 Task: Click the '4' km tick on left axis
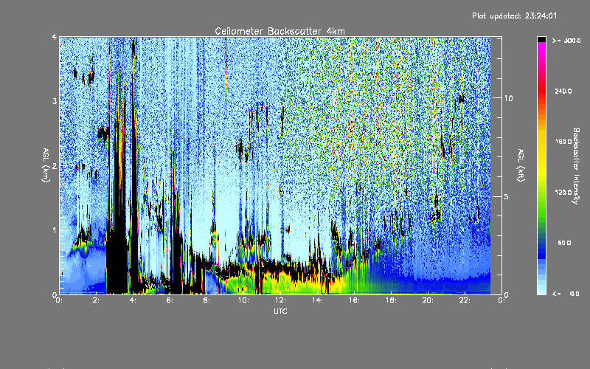[55, 37]
